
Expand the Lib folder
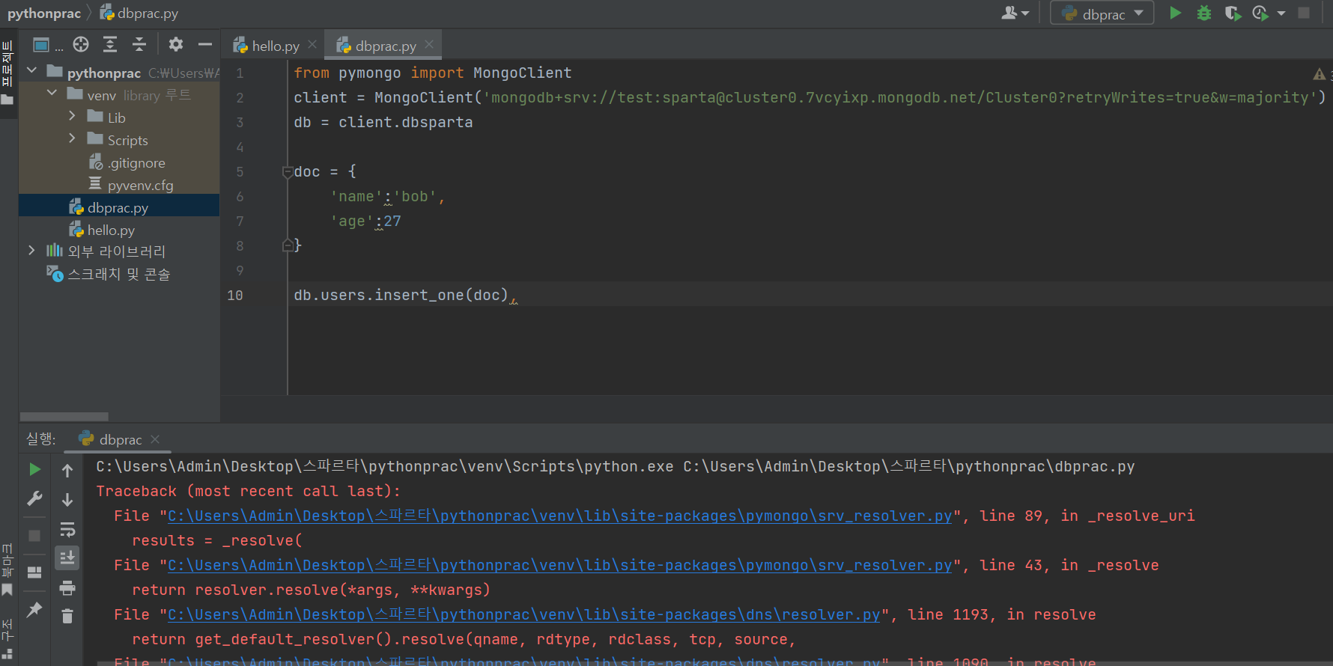tap(72, 115)
